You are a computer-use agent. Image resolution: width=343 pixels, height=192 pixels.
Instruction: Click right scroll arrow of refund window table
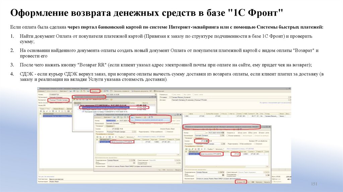pyautogui.click(x=267, y=166)
